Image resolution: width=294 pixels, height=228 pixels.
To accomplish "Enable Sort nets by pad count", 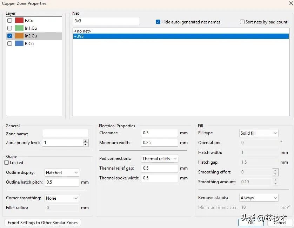I will [242, 22].
